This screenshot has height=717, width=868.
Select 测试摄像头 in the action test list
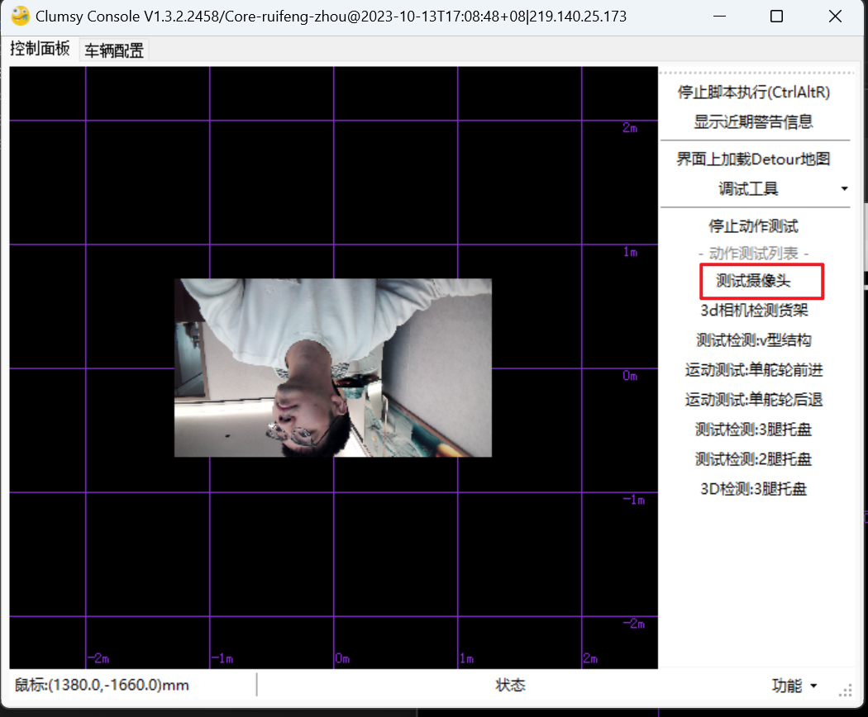pyautogui.click(x=753, y=281)
